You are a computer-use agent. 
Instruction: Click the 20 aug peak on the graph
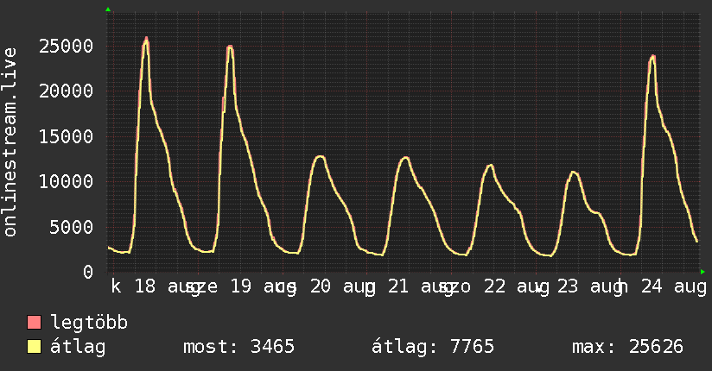[321, 156]
